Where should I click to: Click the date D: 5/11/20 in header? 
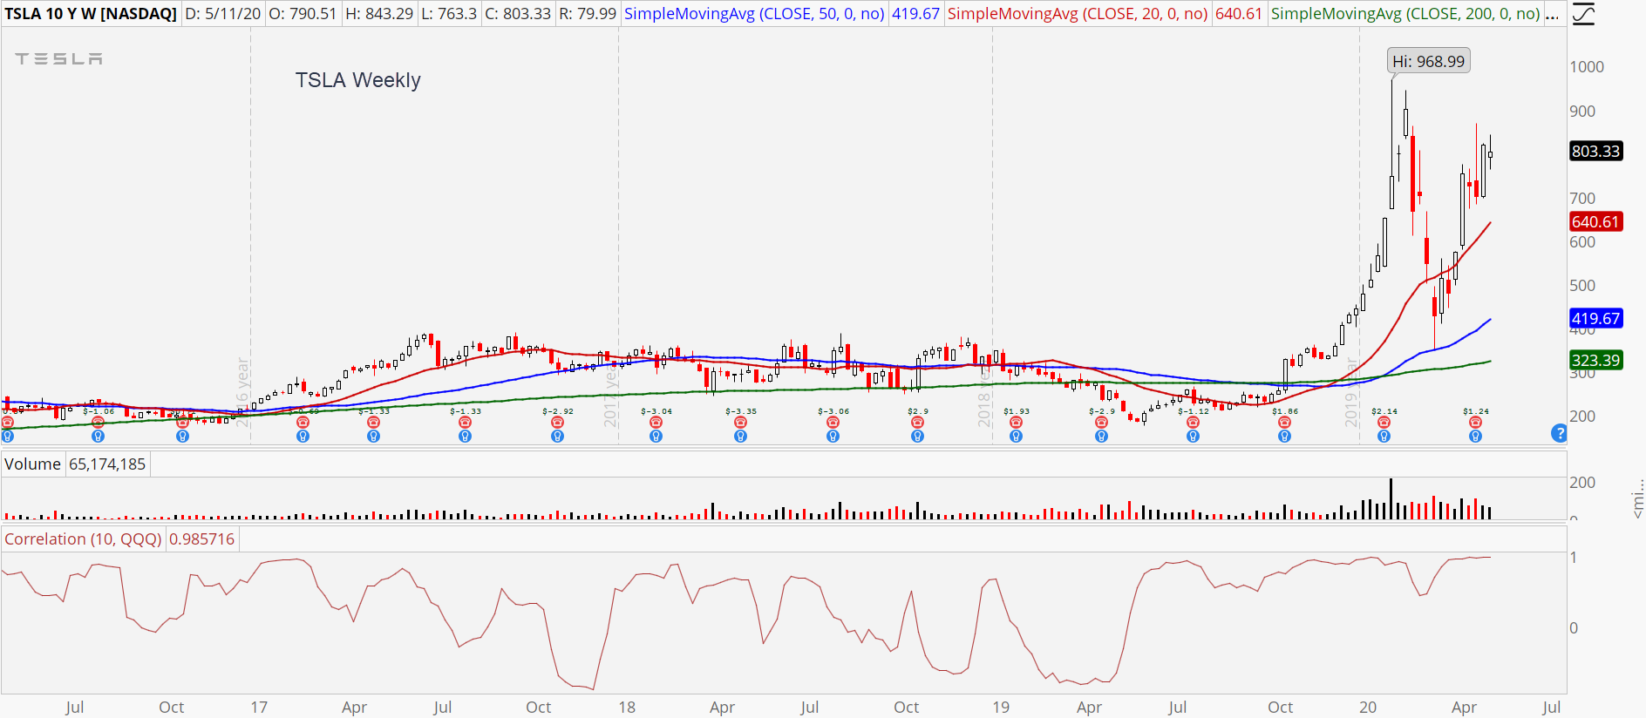pyautogui.click(x=222, y=14)
